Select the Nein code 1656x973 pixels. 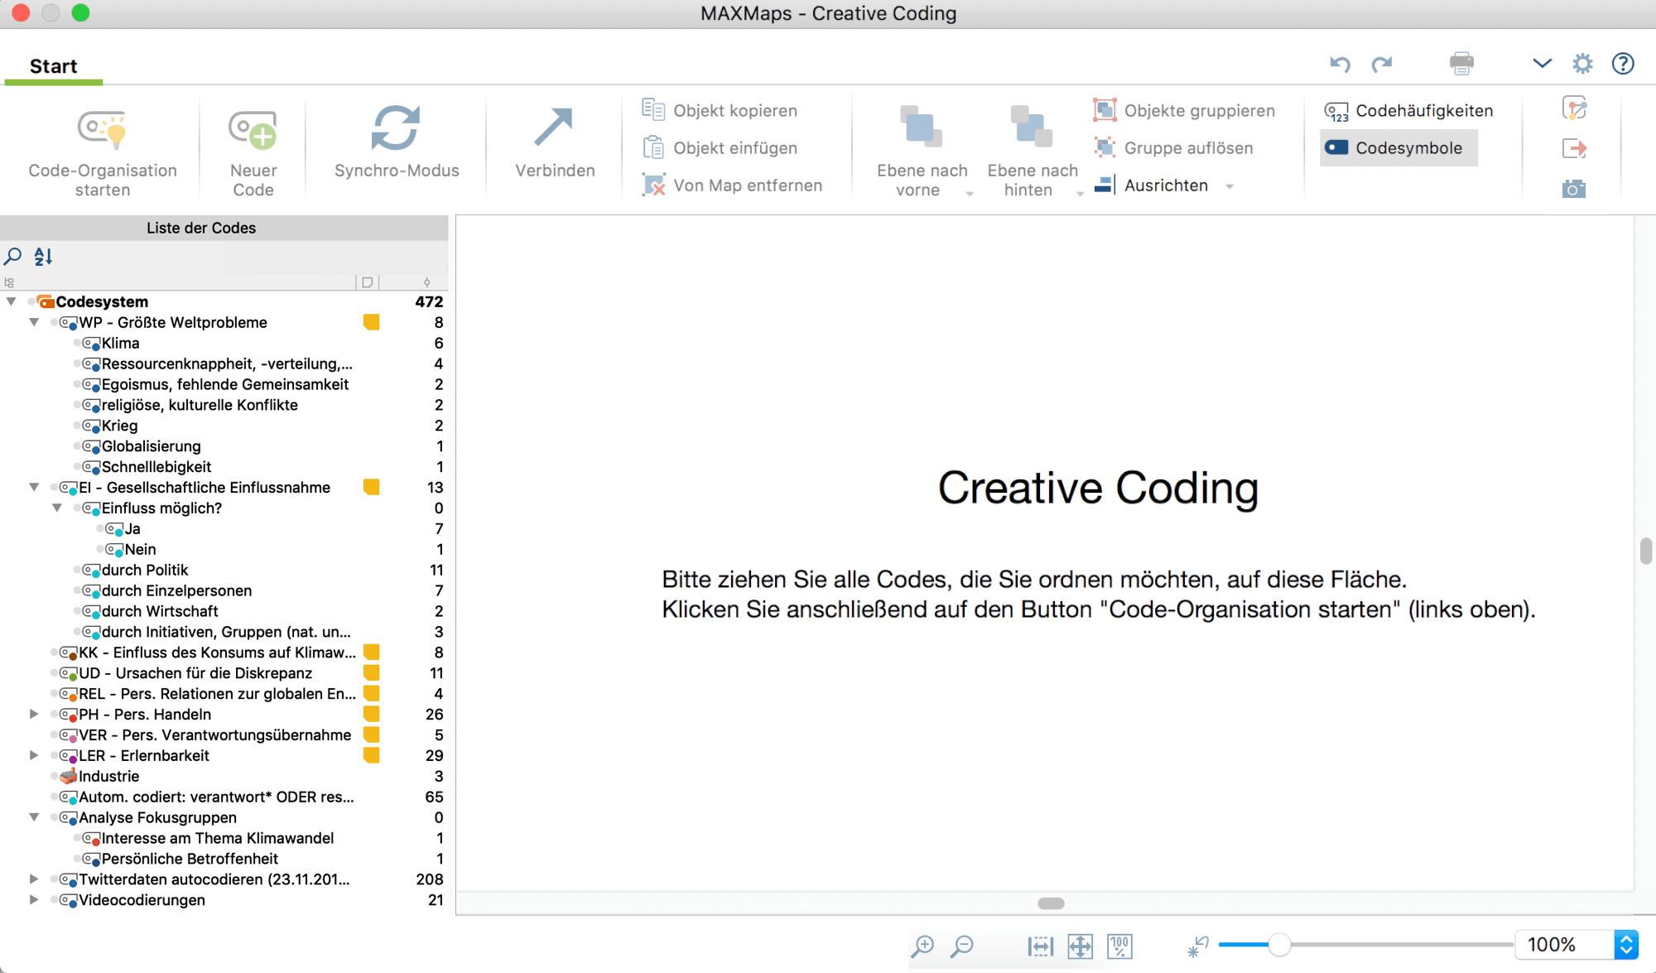(140, 549)
